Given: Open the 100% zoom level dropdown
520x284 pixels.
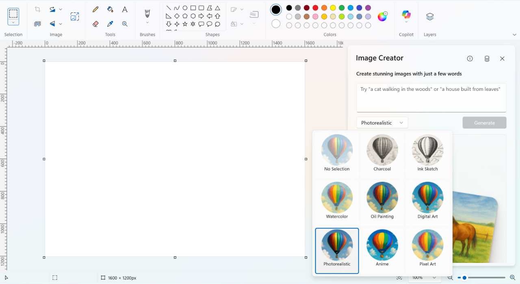Looking at the screenshot, I should 424,278.
